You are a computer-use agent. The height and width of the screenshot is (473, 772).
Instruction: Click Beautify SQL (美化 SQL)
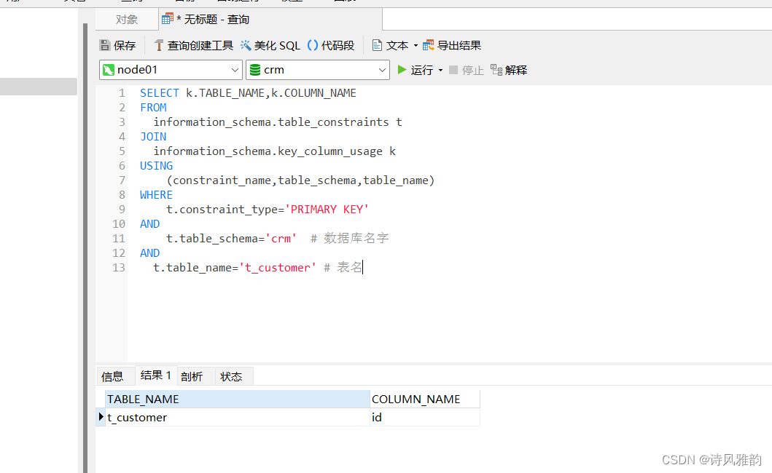270,45
